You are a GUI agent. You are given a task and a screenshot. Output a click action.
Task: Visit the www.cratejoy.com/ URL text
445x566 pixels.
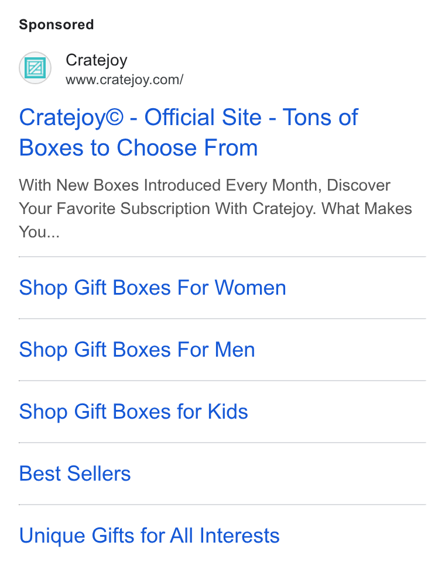tap(124, 80)
